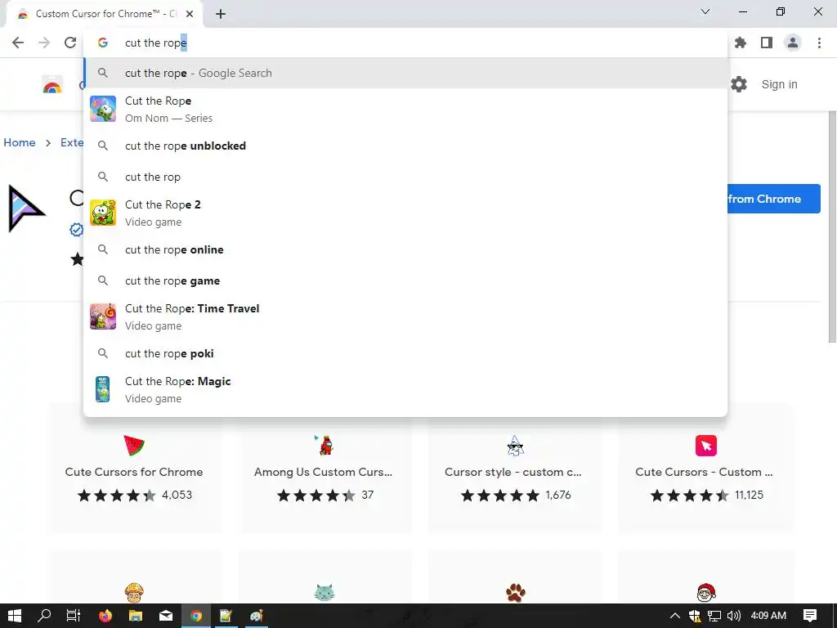
Task: Open the tab search chevron
Action: pos(705,11)
